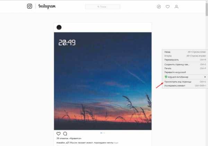Open the profile person icon
The height and width of the screenshot is (146, 208).
[x=176, y=7]
